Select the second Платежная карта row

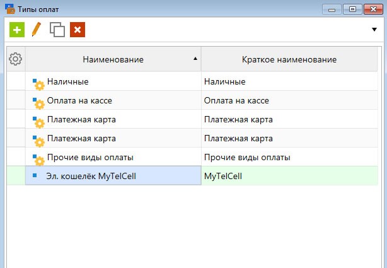(192, 138)
